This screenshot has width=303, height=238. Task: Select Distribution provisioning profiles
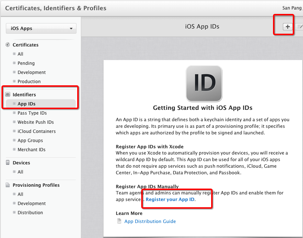click(x=30, y=212)
